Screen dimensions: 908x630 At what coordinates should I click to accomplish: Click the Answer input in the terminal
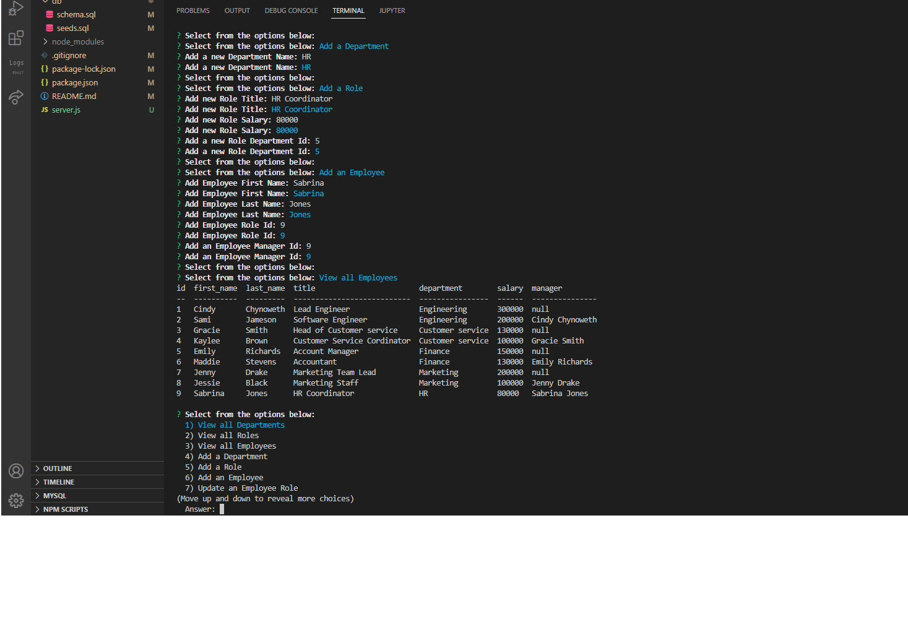(222, 509)
